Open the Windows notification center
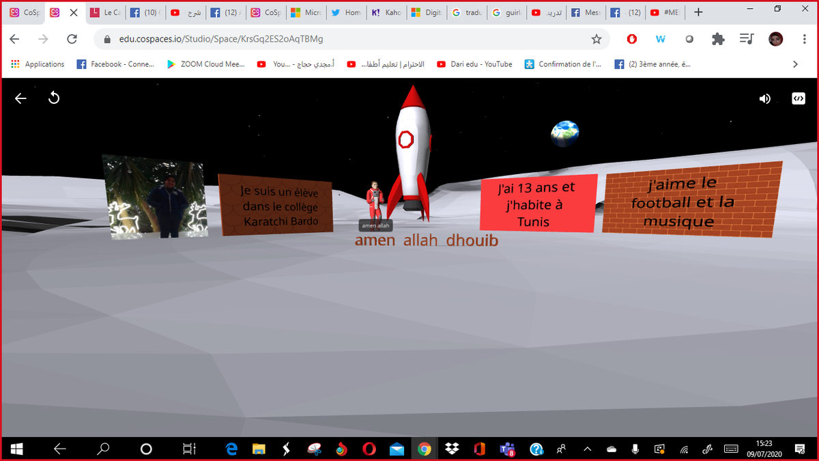 coord(800,449)
